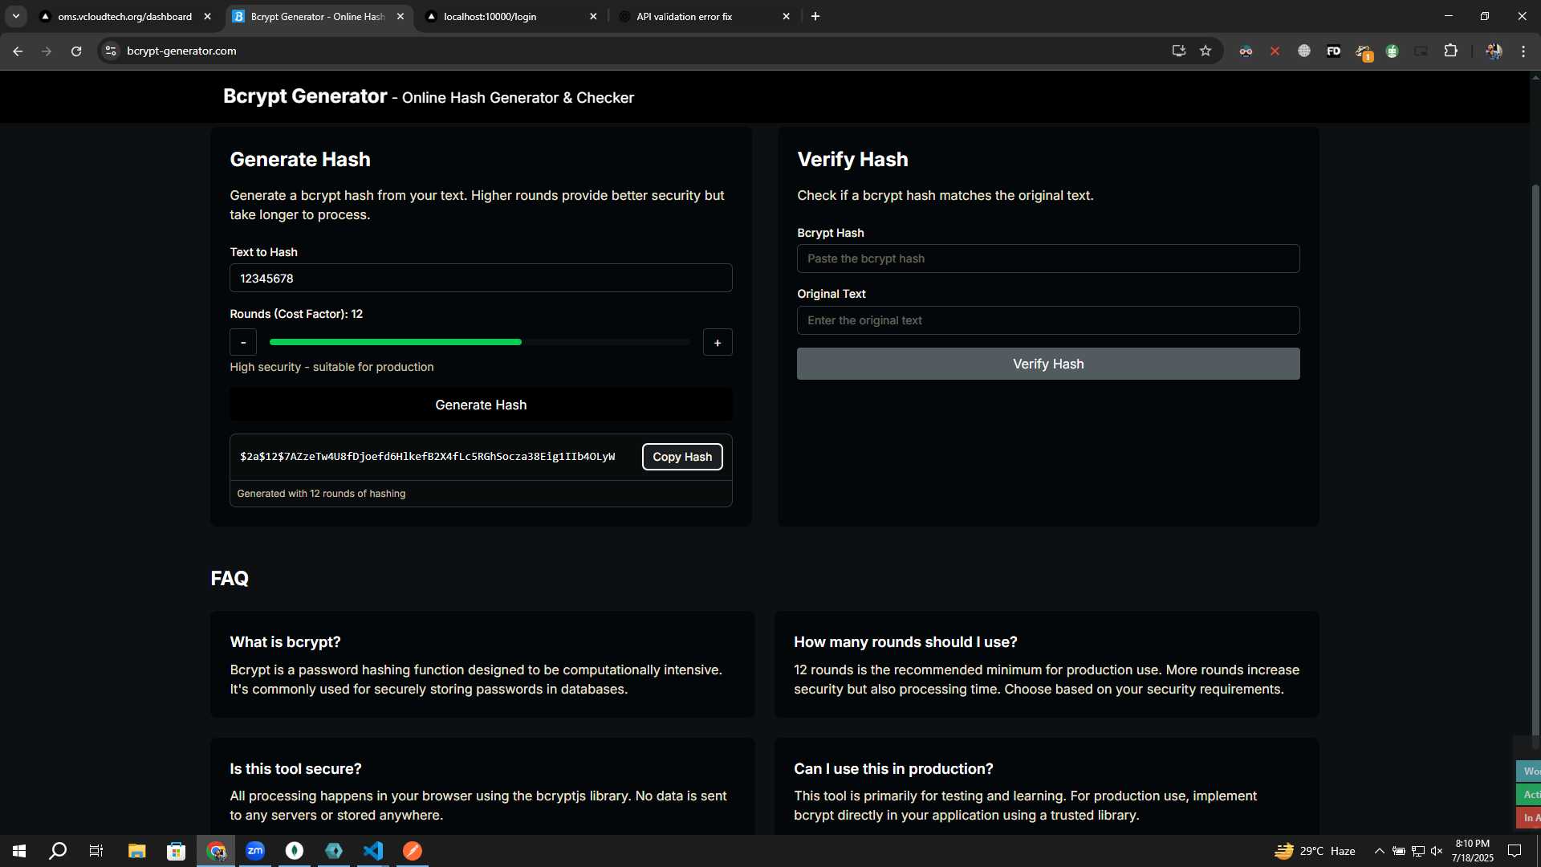Screen dimensions: 1541x867
Task: Open Visual Studio Code from the taskbar
Action: coord(373,851)
